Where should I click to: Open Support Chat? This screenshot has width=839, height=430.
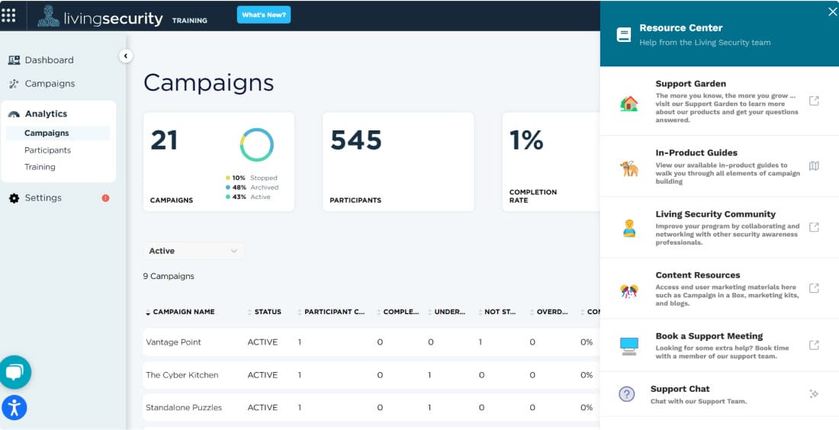(x=719, y=395)
